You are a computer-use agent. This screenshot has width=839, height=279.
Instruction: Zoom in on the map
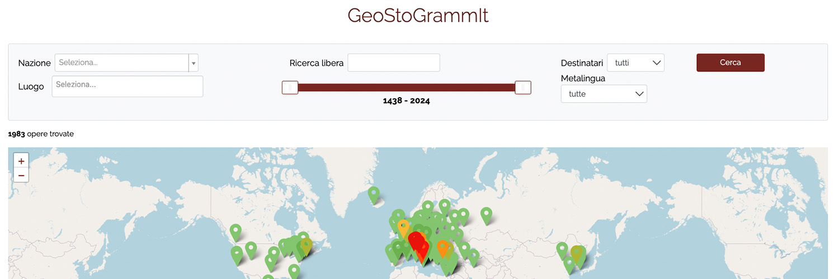coord(21,161)
